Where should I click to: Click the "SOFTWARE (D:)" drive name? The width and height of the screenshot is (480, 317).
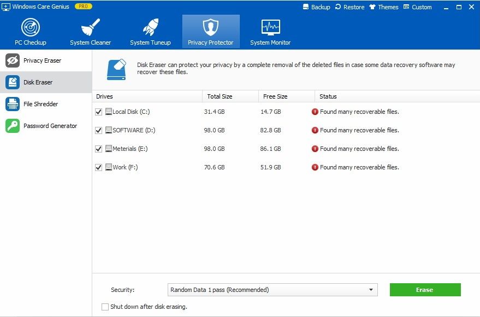click(134, 130)
